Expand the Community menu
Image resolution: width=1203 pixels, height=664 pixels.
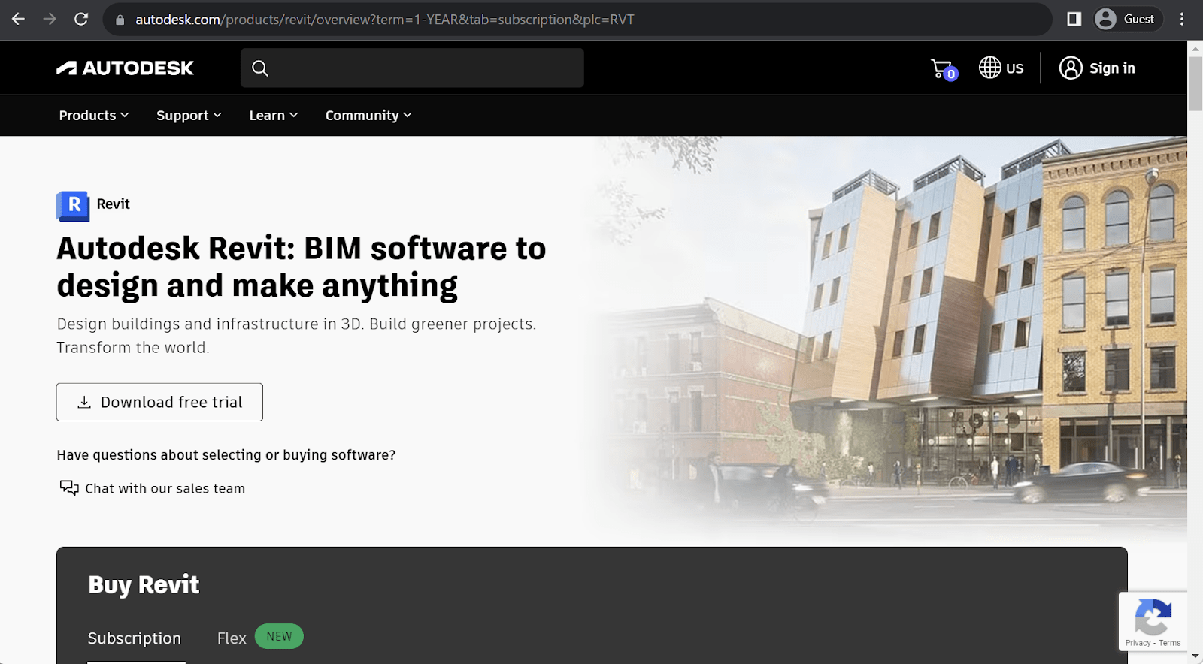tap(368, 115)
